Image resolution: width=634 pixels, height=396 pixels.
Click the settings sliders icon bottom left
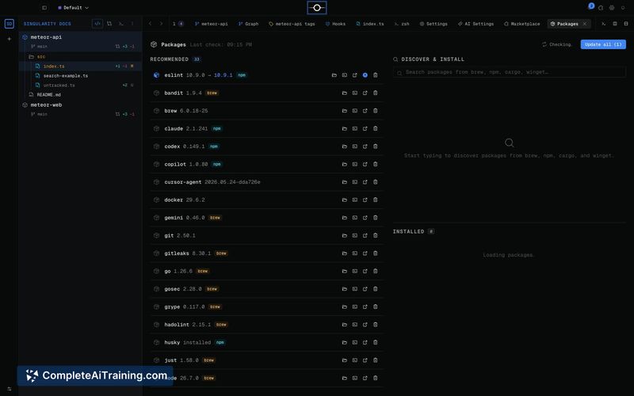(10, 389)
